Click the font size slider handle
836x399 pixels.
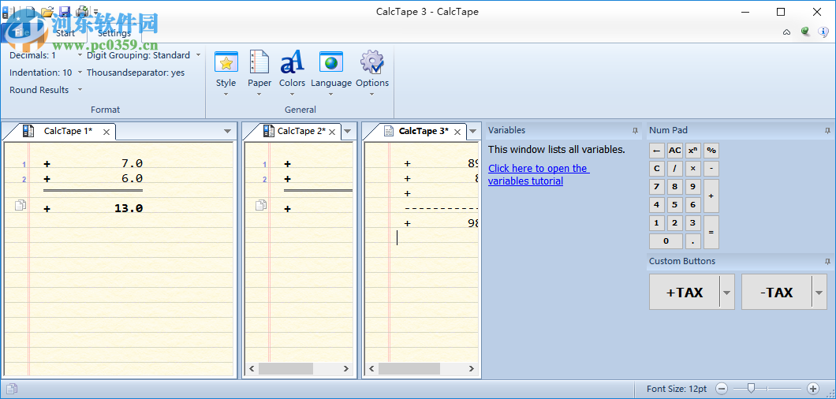coord(751,389)
